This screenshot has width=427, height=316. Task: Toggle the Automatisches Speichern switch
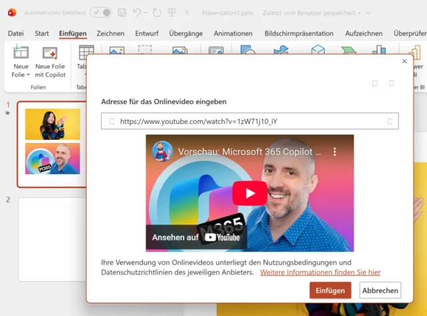[101, 13]
